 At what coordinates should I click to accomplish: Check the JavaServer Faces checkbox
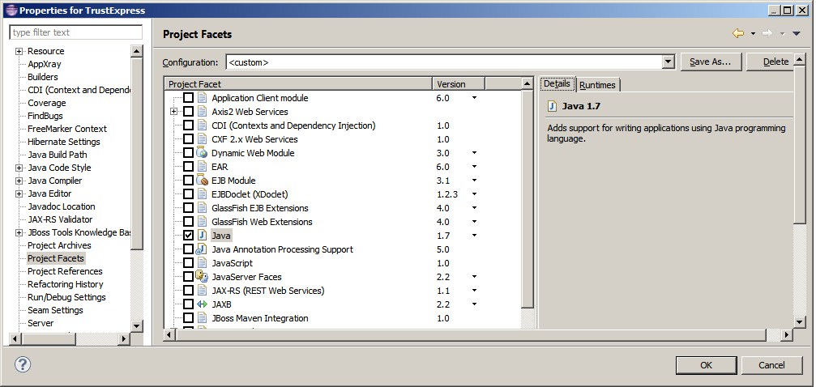click(x=188, y=277)
